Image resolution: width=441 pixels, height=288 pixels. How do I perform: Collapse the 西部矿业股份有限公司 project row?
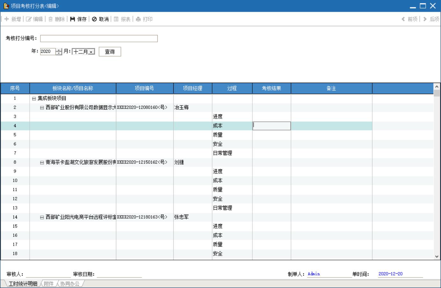[x=42, y=108]
